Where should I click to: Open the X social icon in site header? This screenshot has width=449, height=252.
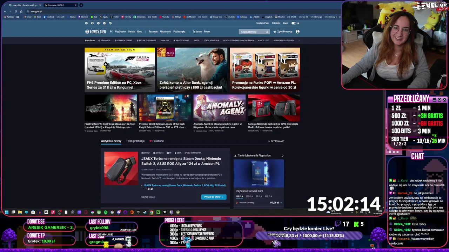pyautogui.click(x=98, y=23)
